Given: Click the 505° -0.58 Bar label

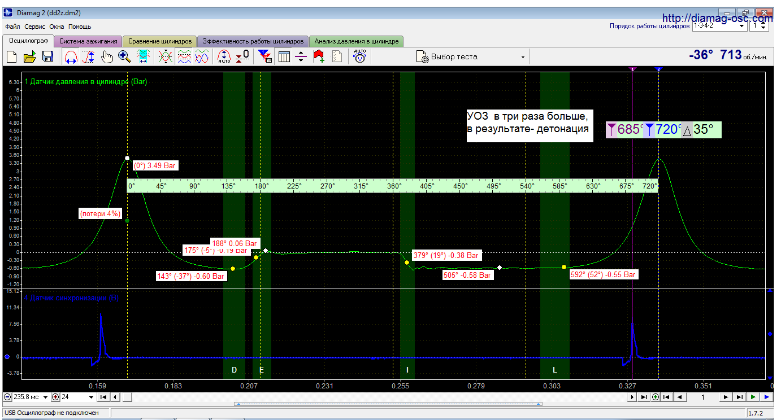Looking at the screenshot, I should coord(467,275).
